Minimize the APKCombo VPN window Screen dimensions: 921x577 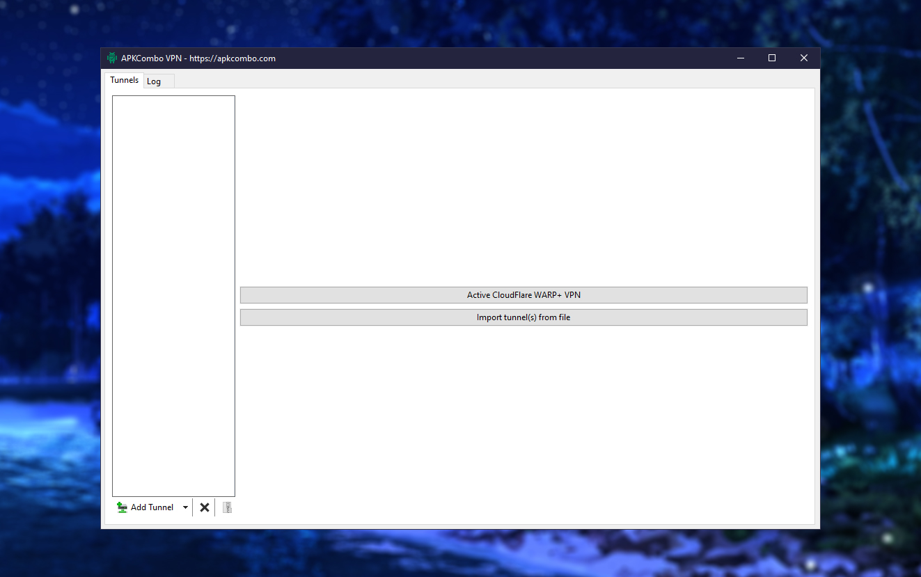(x=740, y=58)
